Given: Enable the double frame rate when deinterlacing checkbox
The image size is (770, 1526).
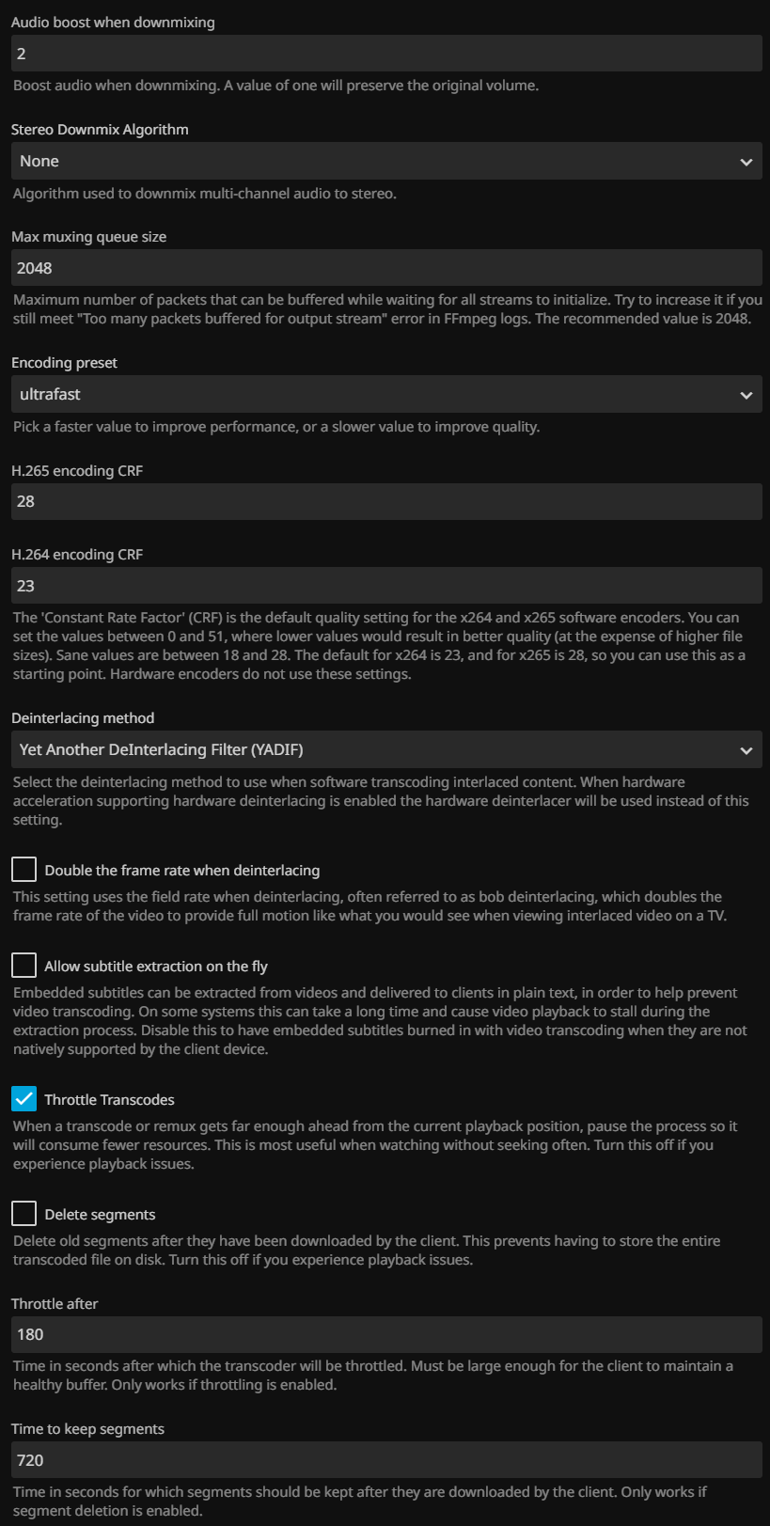Looking at the screenshot, I should [x=24, y=869].
